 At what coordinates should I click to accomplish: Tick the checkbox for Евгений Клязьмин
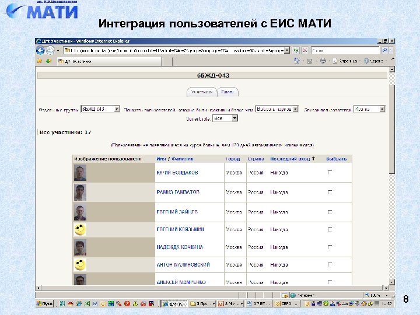[x=330, y=230]
